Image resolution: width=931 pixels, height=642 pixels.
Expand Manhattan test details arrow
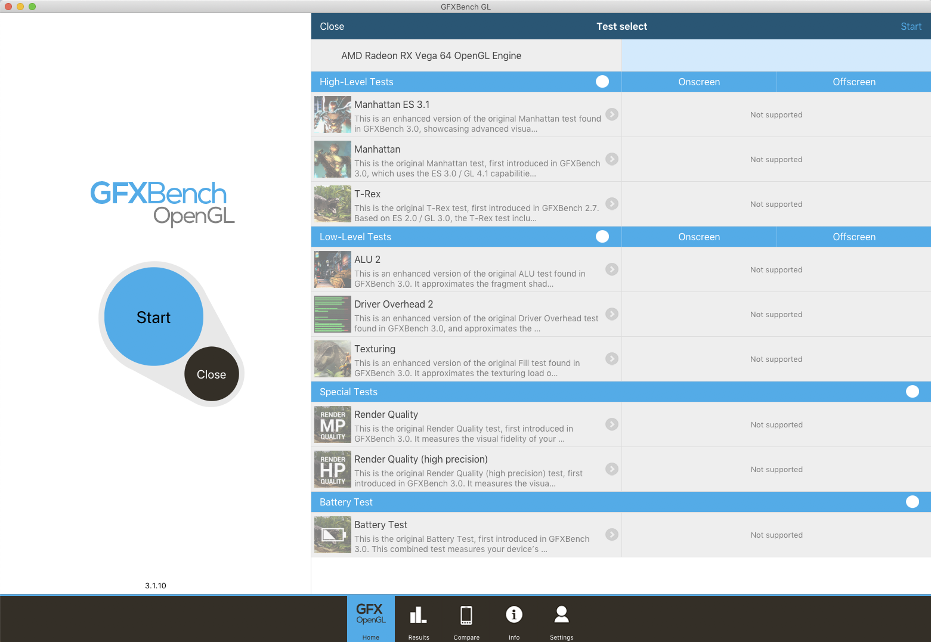click(x=612, y=159)
